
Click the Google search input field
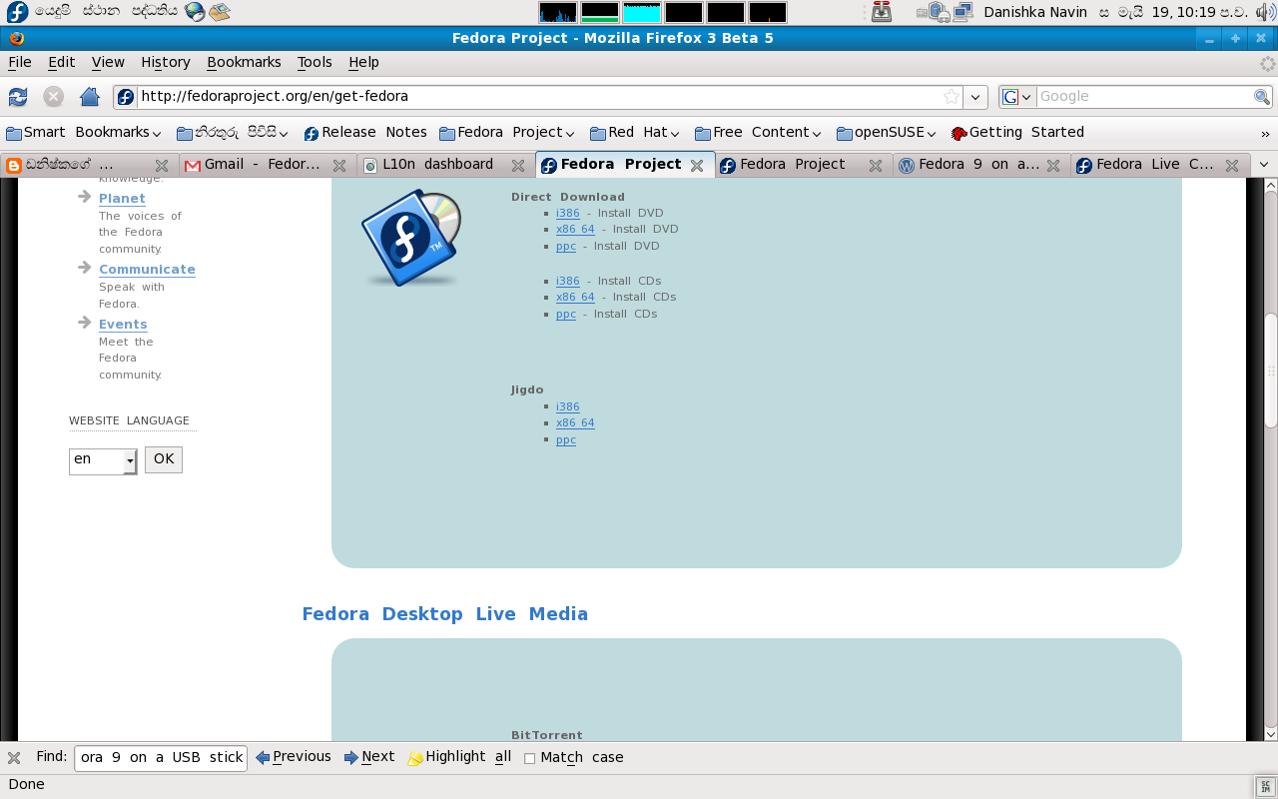coord(1144,97)
